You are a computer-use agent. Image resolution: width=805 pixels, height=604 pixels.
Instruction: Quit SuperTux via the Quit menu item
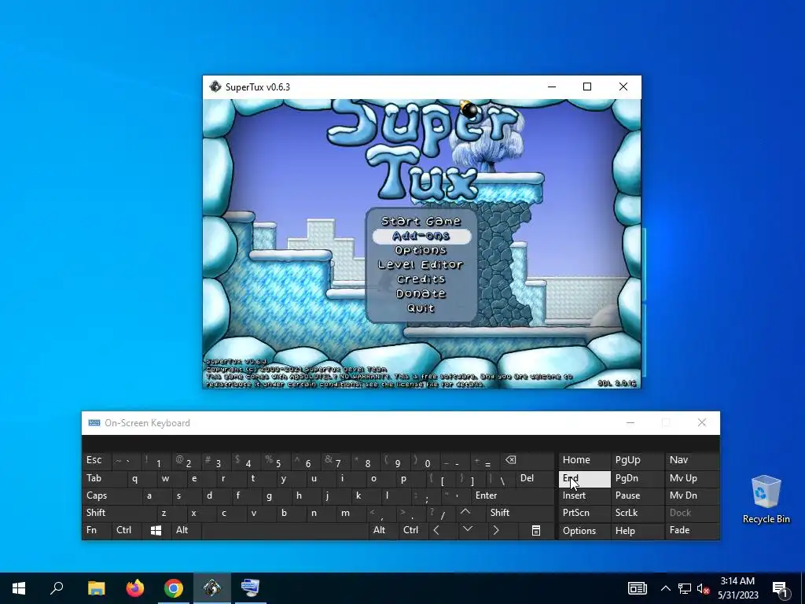pos(421,308)
